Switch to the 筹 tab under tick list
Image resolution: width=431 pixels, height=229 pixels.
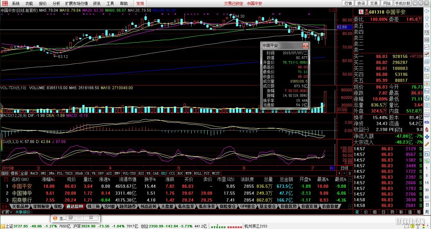tap(418, 212)
